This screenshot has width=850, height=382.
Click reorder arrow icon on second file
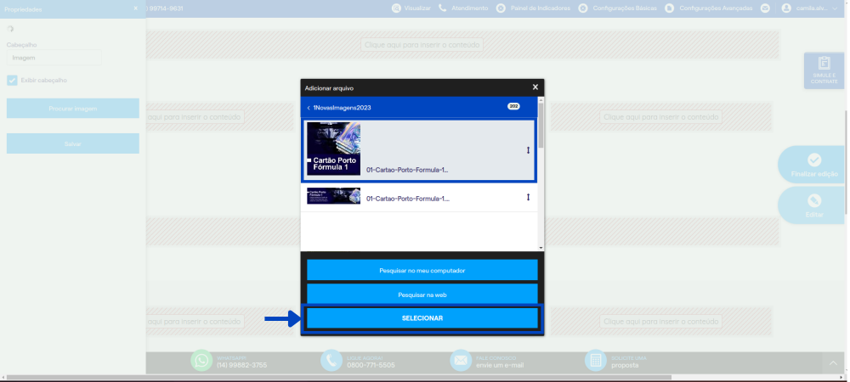(x=528, y=197)
